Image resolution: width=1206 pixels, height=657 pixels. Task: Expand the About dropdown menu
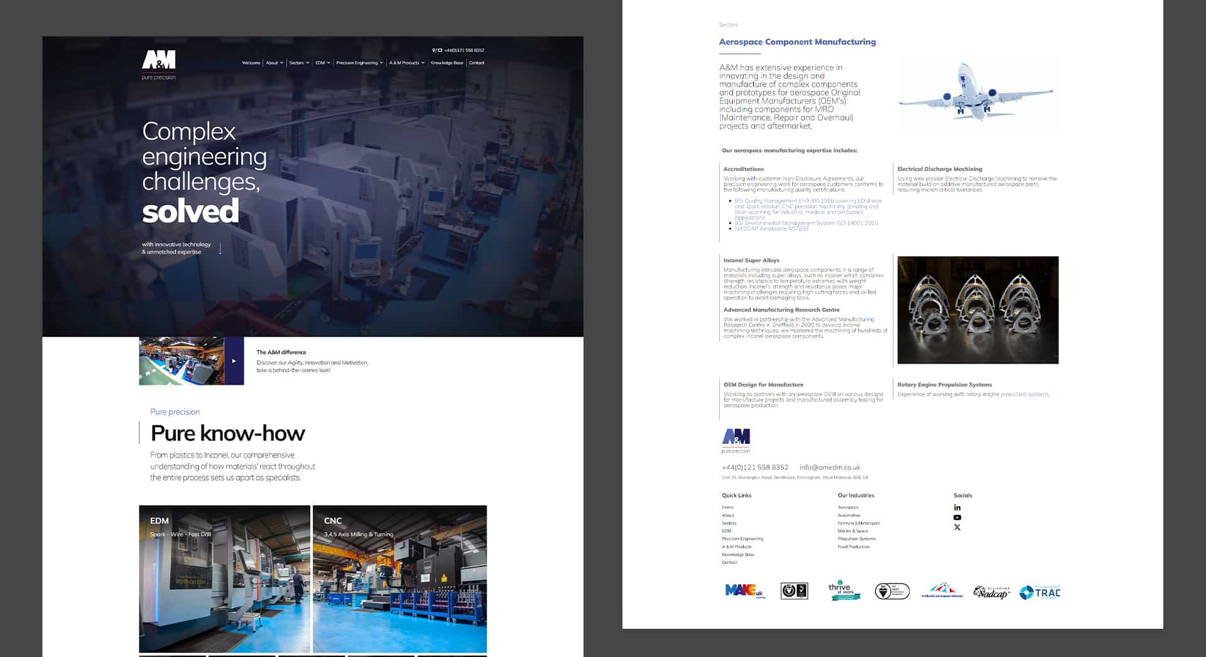(274, 63)
